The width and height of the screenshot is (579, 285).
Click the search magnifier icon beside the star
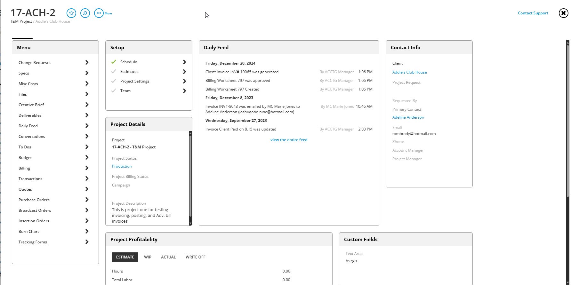(x=85, y=13)
